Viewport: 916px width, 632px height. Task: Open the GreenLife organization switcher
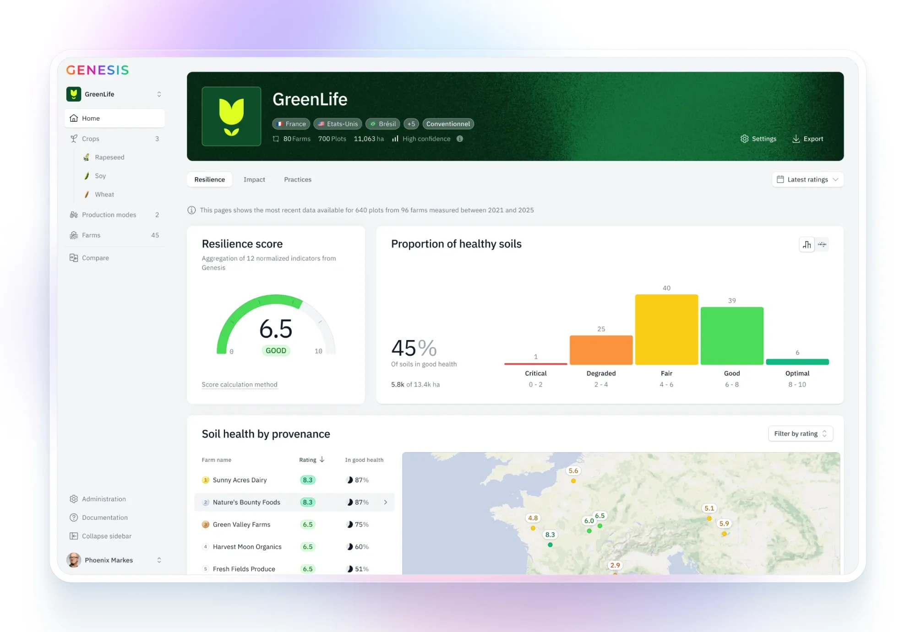(114, 94)
